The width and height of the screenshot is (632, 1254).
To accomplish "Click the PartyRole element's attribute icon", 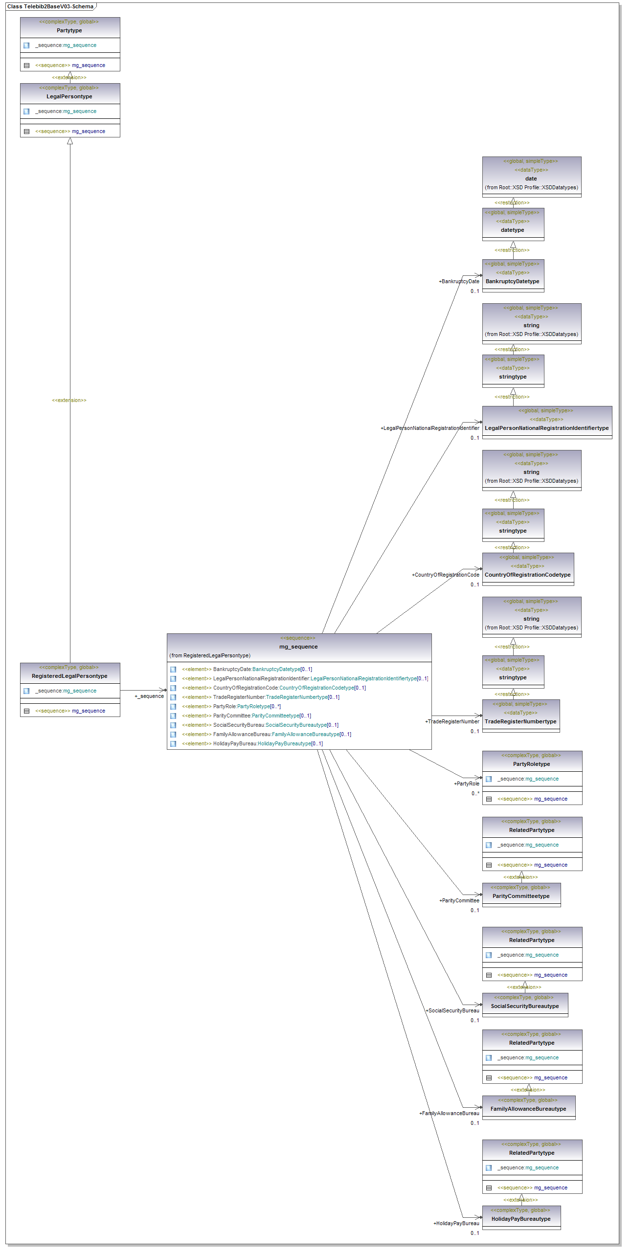I will [x=173, y=707].
